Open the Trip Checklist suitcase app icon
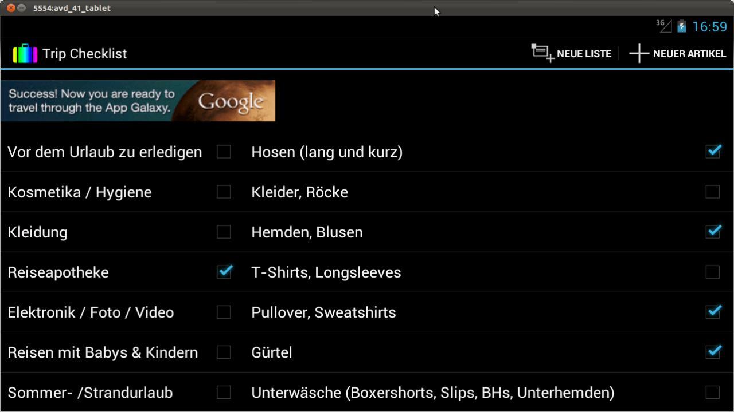 point(25,54)
